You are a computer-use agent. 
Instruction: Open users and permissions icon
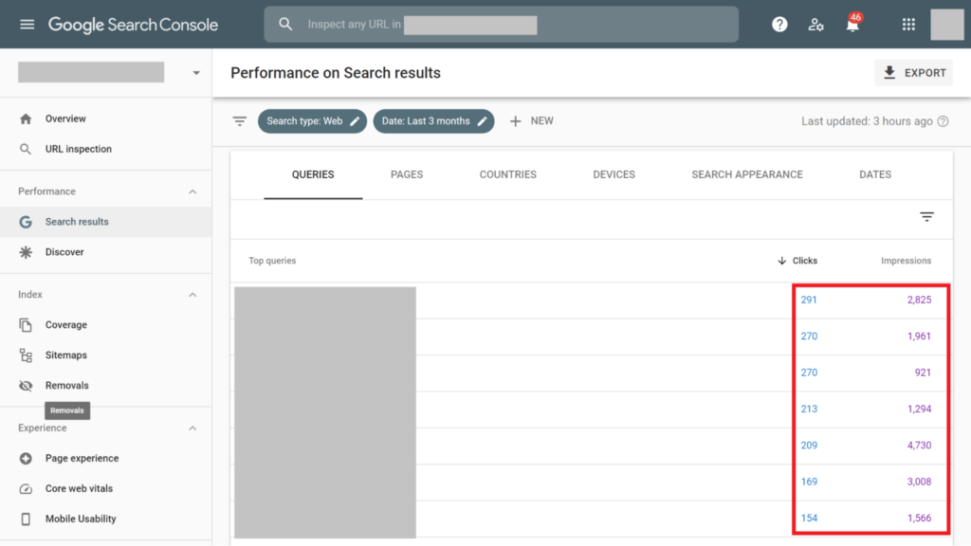coord(815,24)
